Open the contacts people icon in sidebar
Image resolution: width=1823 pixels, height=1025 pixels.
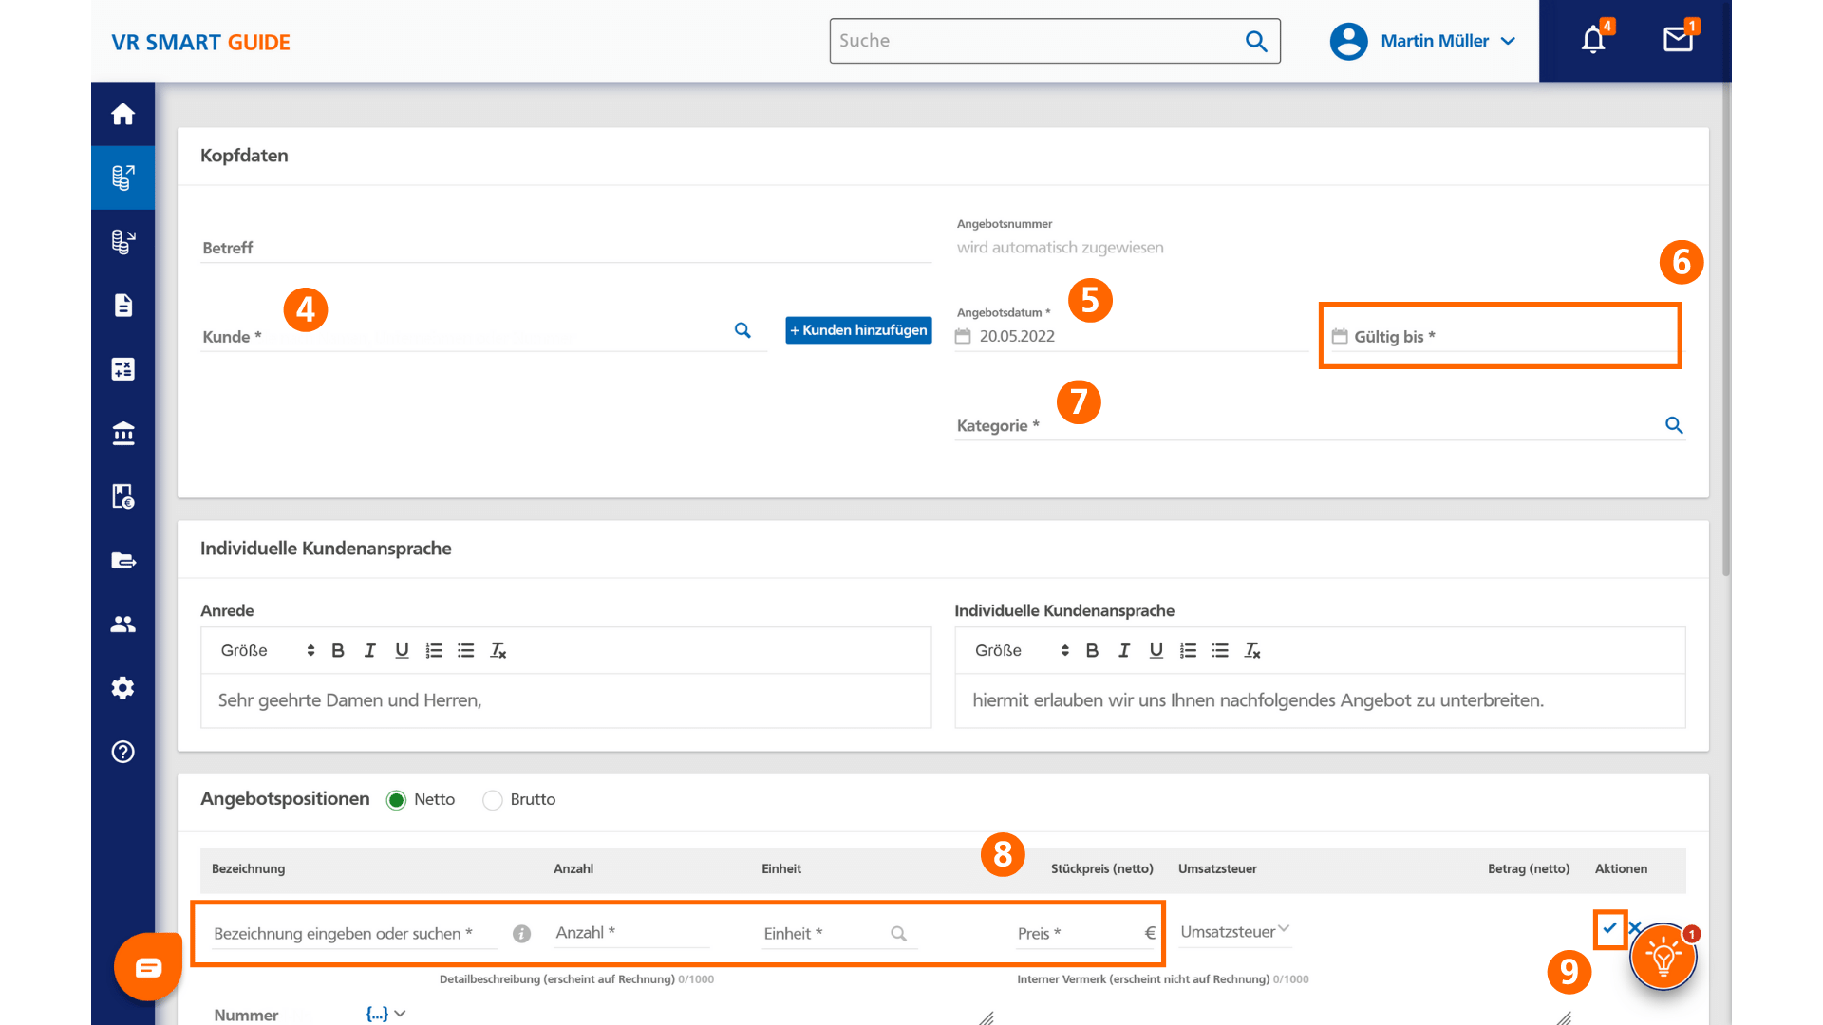(x=122, y=624)
